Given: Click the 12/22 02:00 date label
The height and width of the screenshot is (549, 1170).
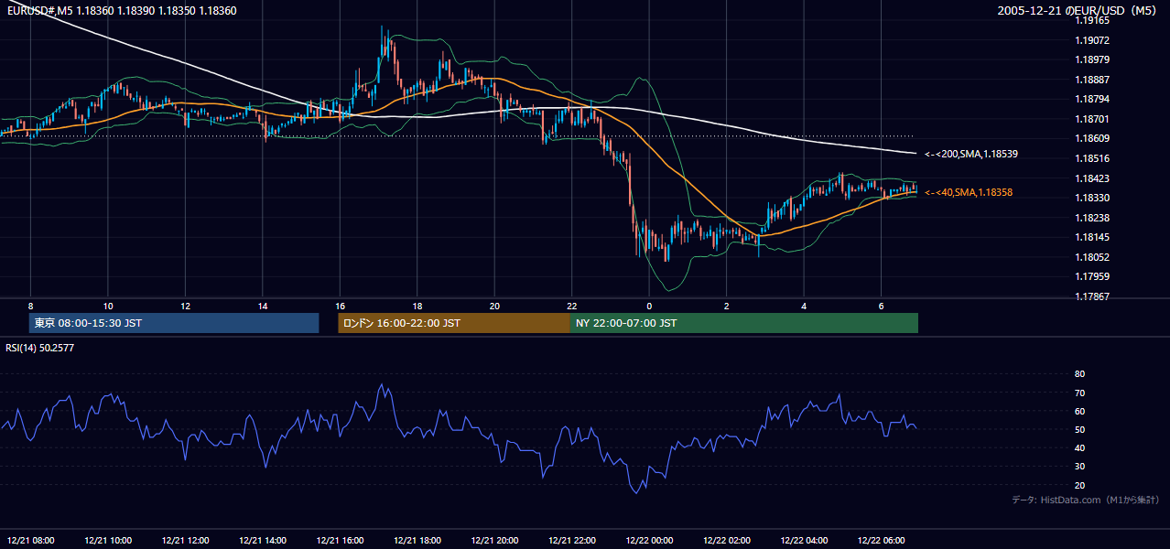Looking at the screenshot, I should [x=726, y=540].
